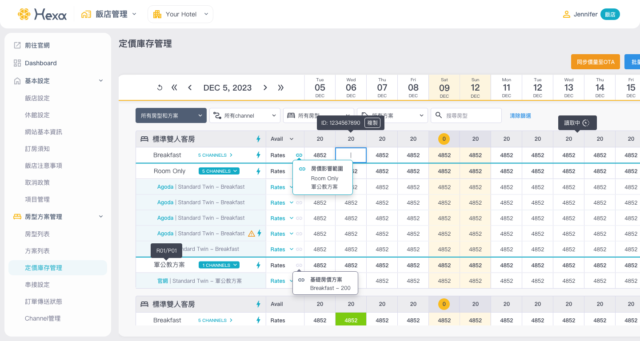Click the link icon in the 軍公教方案 Rates row
Viewport: 640px width, 341px height.
click(x=299, y=266)
